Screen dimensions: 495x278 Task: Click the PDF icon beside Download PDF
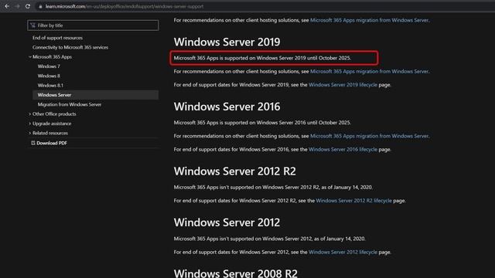(32, 143)
